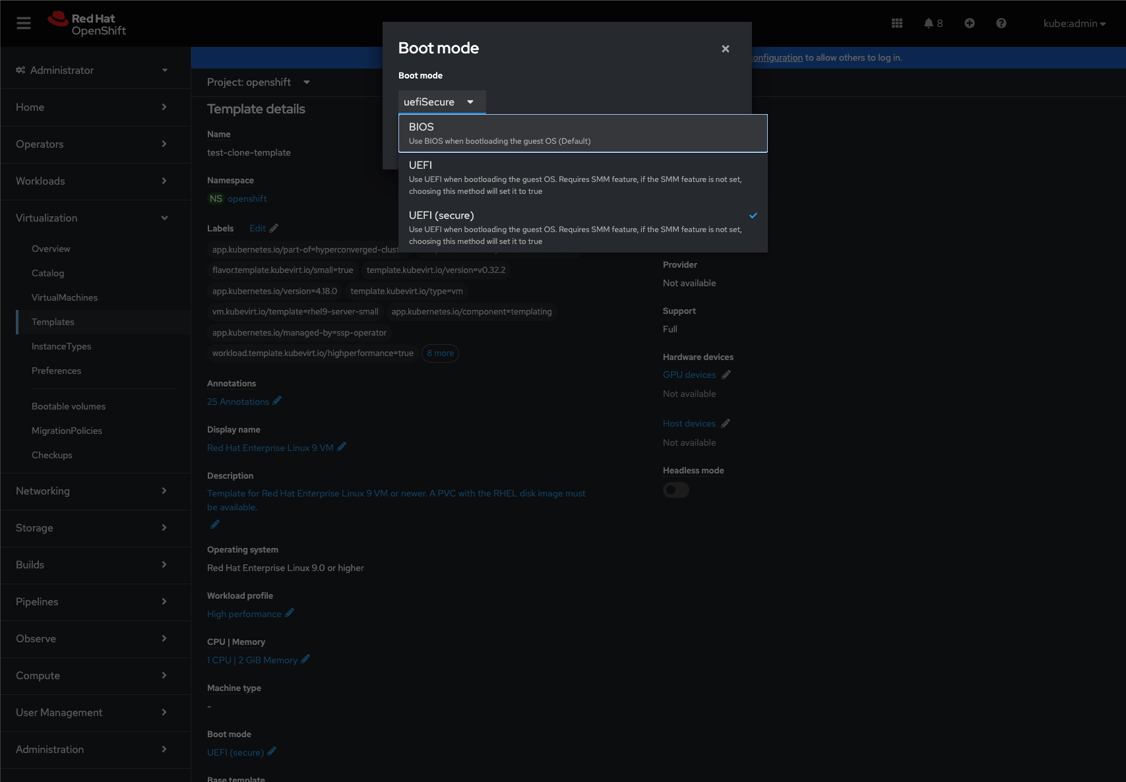The height and width of the screenshot is (782, 1126).
Task: Click the Edit labels link
Action: [x=257, y=229]
